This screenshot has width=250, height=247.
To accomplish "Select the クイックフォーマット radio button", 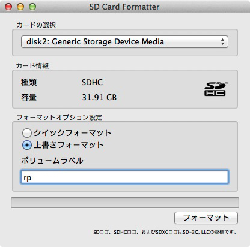I will 27,133.
